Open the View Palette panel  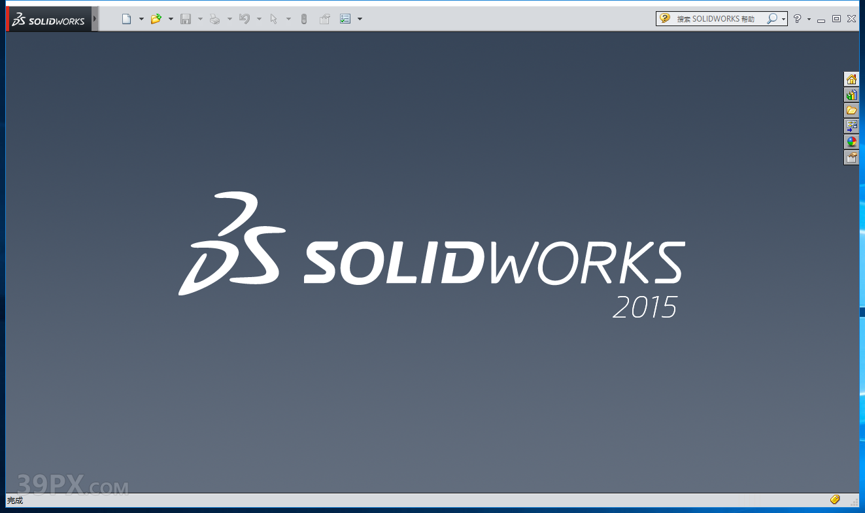click(x=851, y=126)
